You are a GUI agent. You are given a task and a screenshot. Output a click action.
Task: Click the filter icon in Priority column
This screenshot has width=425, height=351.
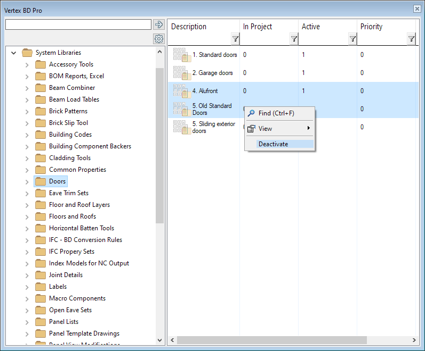pos(411,39)
